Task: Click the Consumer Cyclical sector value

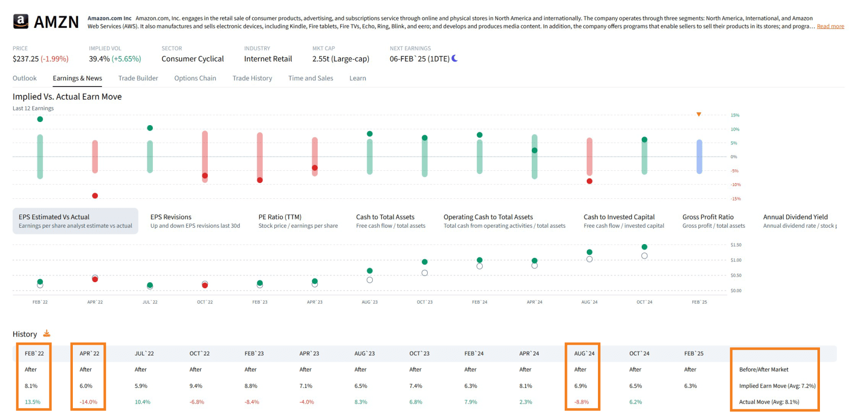Action: tap(193, 59)
